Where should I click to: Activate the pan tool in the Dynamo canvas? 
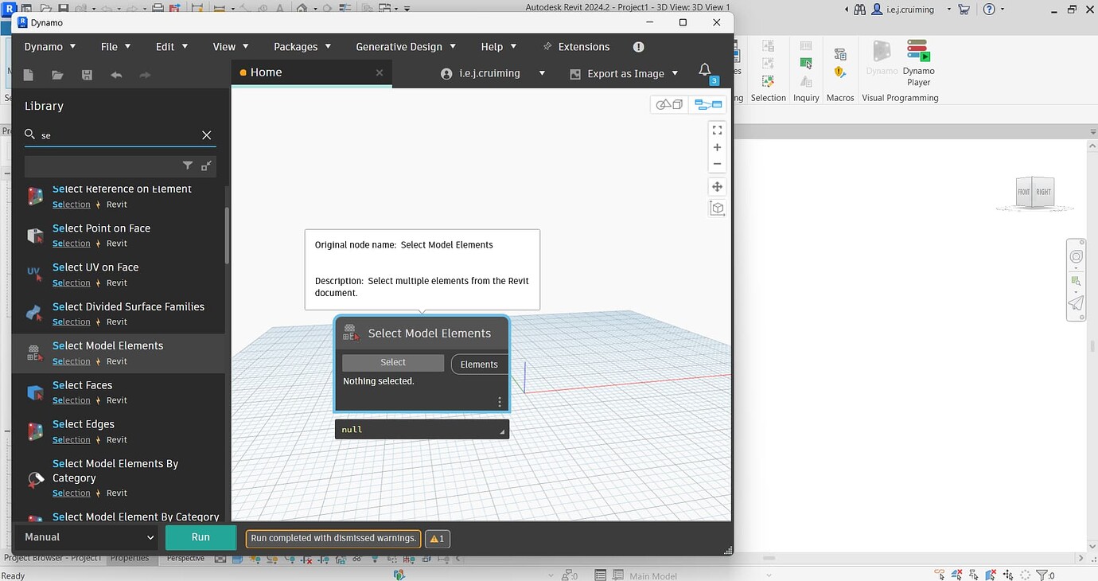coord(717,186)
